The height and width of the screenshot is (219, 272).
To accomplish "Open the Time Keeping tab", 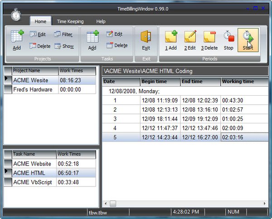I will [70, 21].
